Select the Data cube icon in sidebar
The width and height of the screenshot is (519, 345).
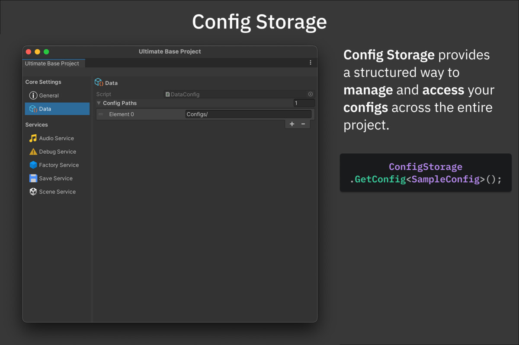click(33, 109)
